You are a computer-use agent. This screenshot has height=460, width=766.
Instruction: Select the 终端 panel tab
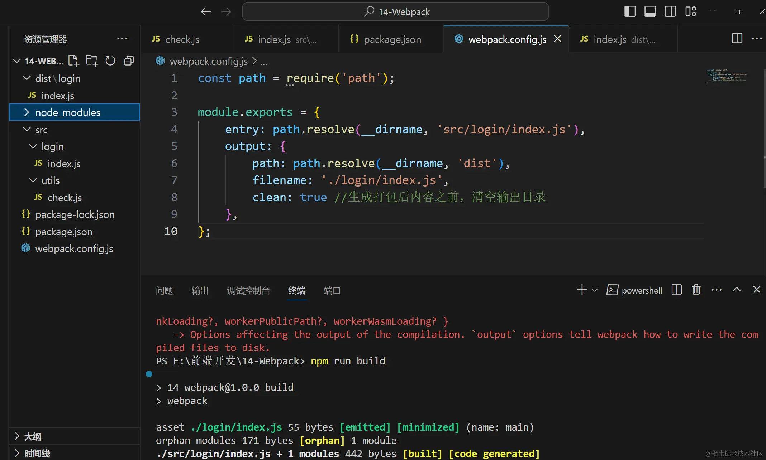coord(297,290)
